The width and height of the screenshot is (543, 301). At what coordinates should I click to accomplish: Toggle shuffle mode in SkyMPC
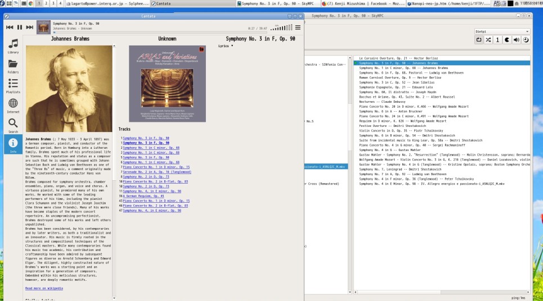click(x=488, y=40)
